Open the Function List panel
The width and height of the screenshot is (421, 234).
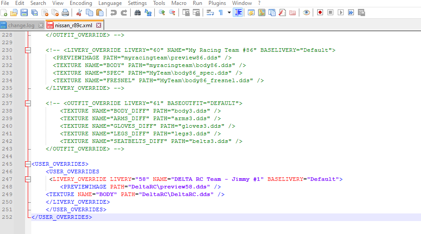click(x=282, y=13)
